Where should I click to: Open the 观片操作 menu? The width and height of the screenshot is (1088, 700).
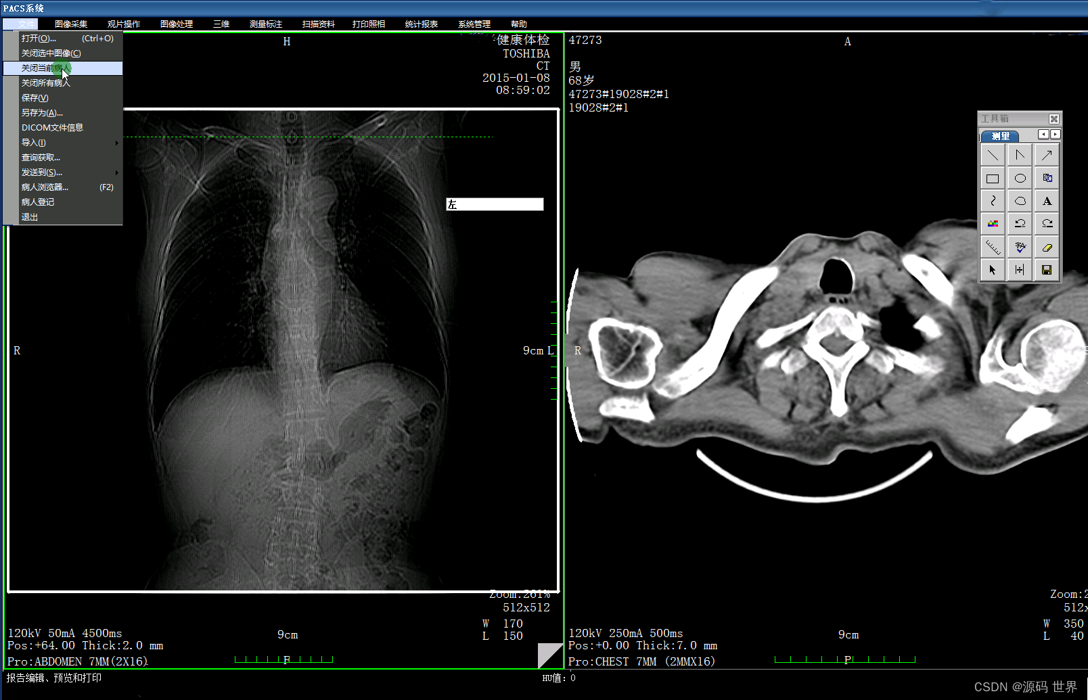coord(124,24)
